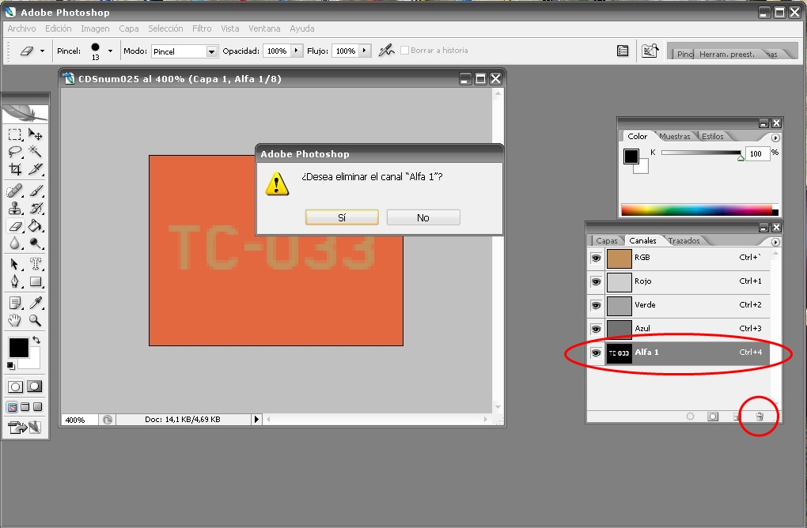Switch to the Estilos tab

pos(712,136)
